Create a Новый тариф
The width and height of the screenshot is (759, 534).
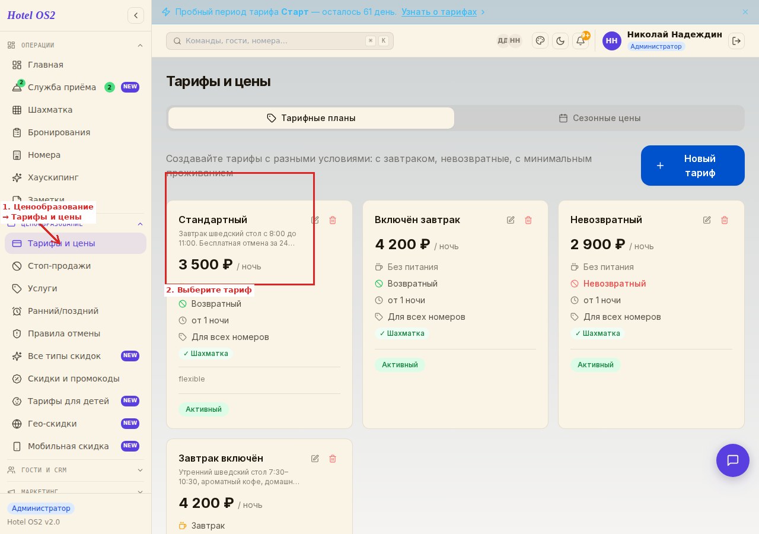tap(693, 166)
